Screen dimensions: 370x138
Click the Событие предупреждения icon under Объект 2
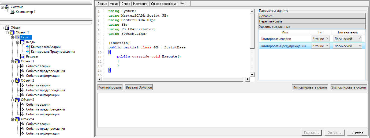coord(23,90)
